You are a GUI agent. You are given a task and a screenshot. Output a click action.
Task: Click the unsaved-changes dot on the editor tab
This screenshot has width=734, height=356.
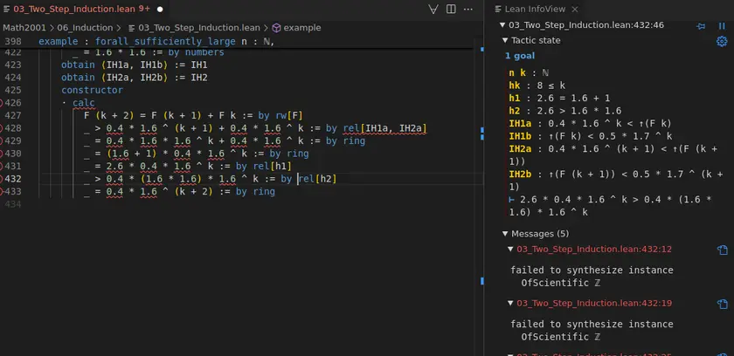pos(160,9)
